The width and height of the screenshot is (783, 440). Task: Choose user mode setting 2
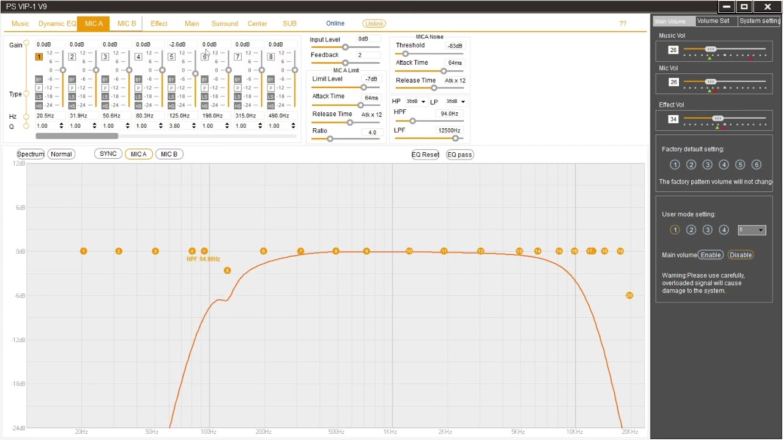pos(691,230)
